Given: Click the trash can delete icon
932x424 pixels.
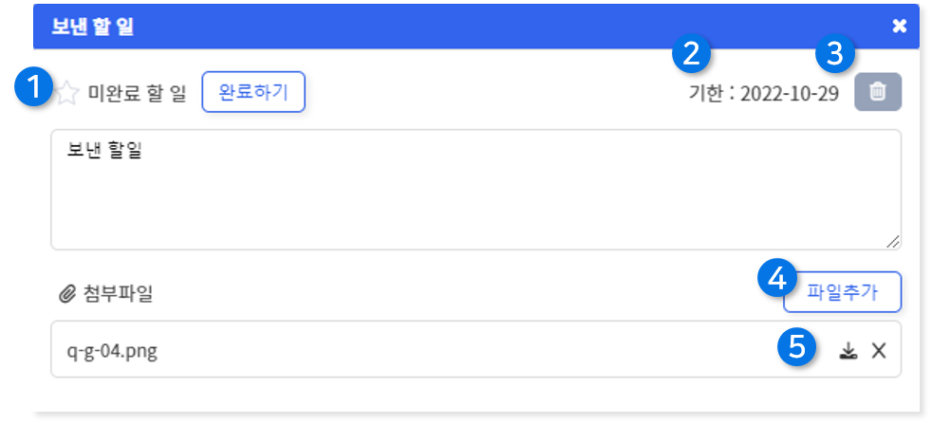Looking at the screenshot, I should (878, 92).
